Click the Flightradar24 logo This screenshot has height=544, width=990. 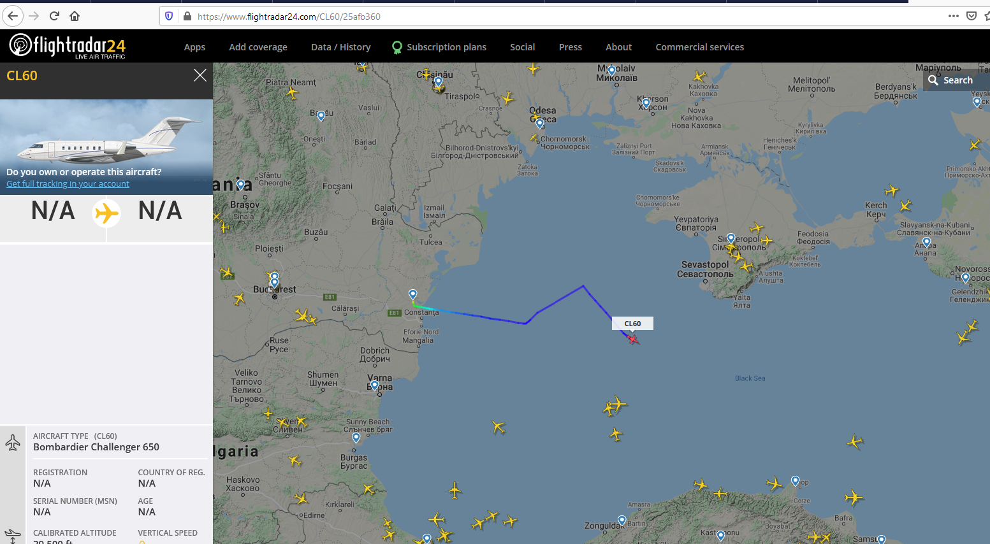68,46
